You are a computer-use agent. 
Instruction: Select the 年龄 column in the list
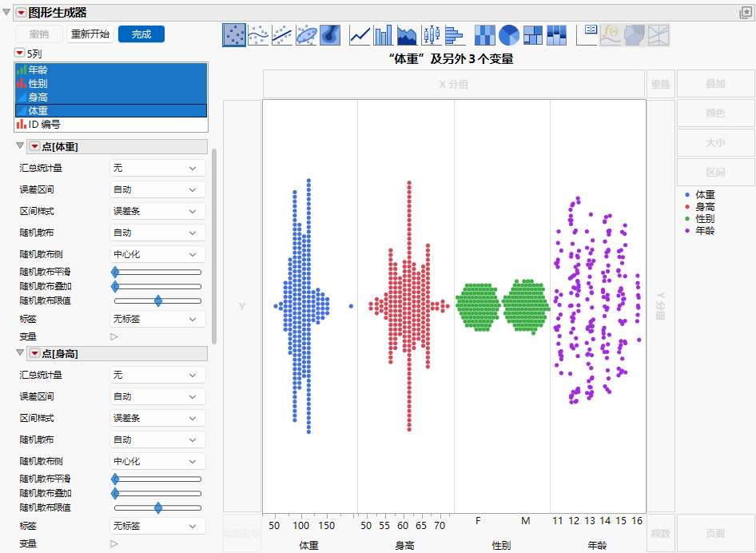click(111, 70)
